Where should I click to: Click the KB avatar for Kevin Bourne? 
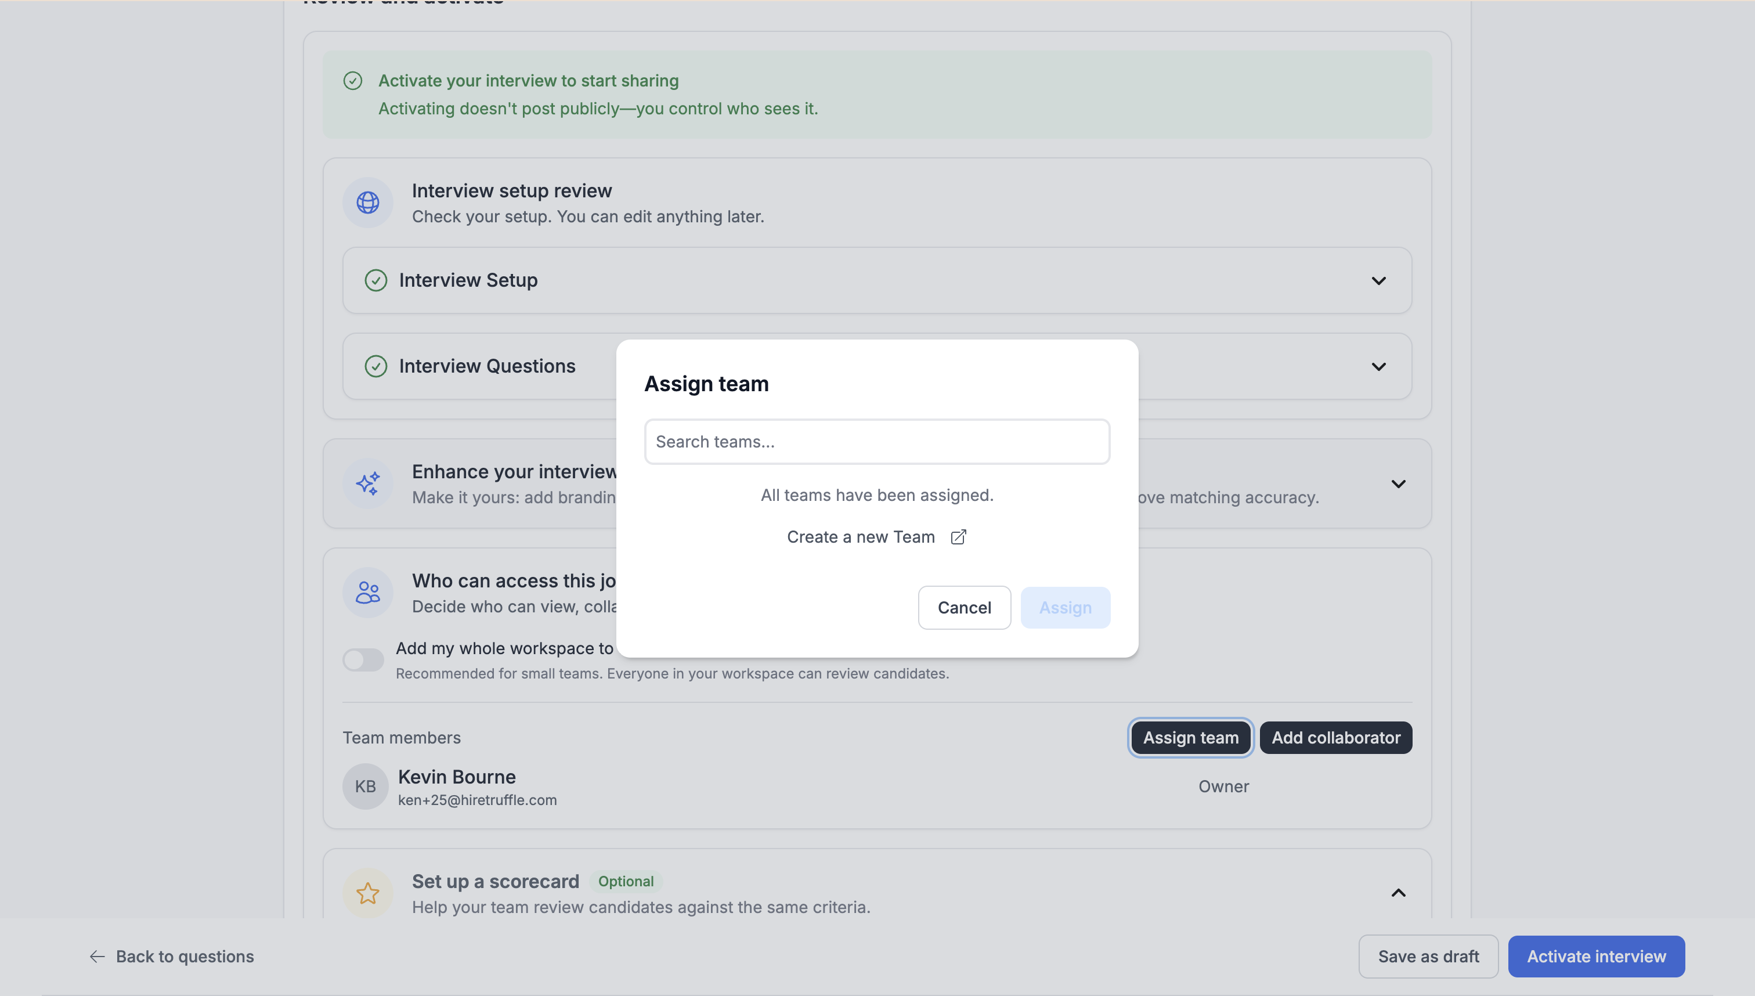click(365, 786)
